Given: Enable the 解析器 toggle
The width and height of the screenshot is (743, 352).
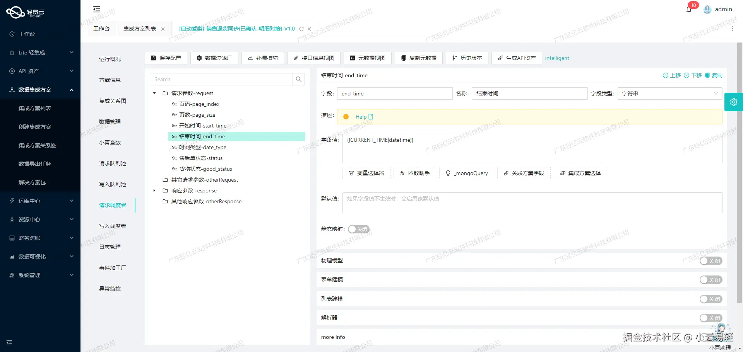Looking at the screenshot, I should (x=710, y=318).
